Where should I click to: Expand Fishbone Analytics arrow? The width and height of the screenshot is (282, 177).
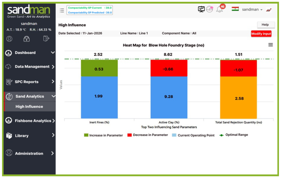click(53, 121)
